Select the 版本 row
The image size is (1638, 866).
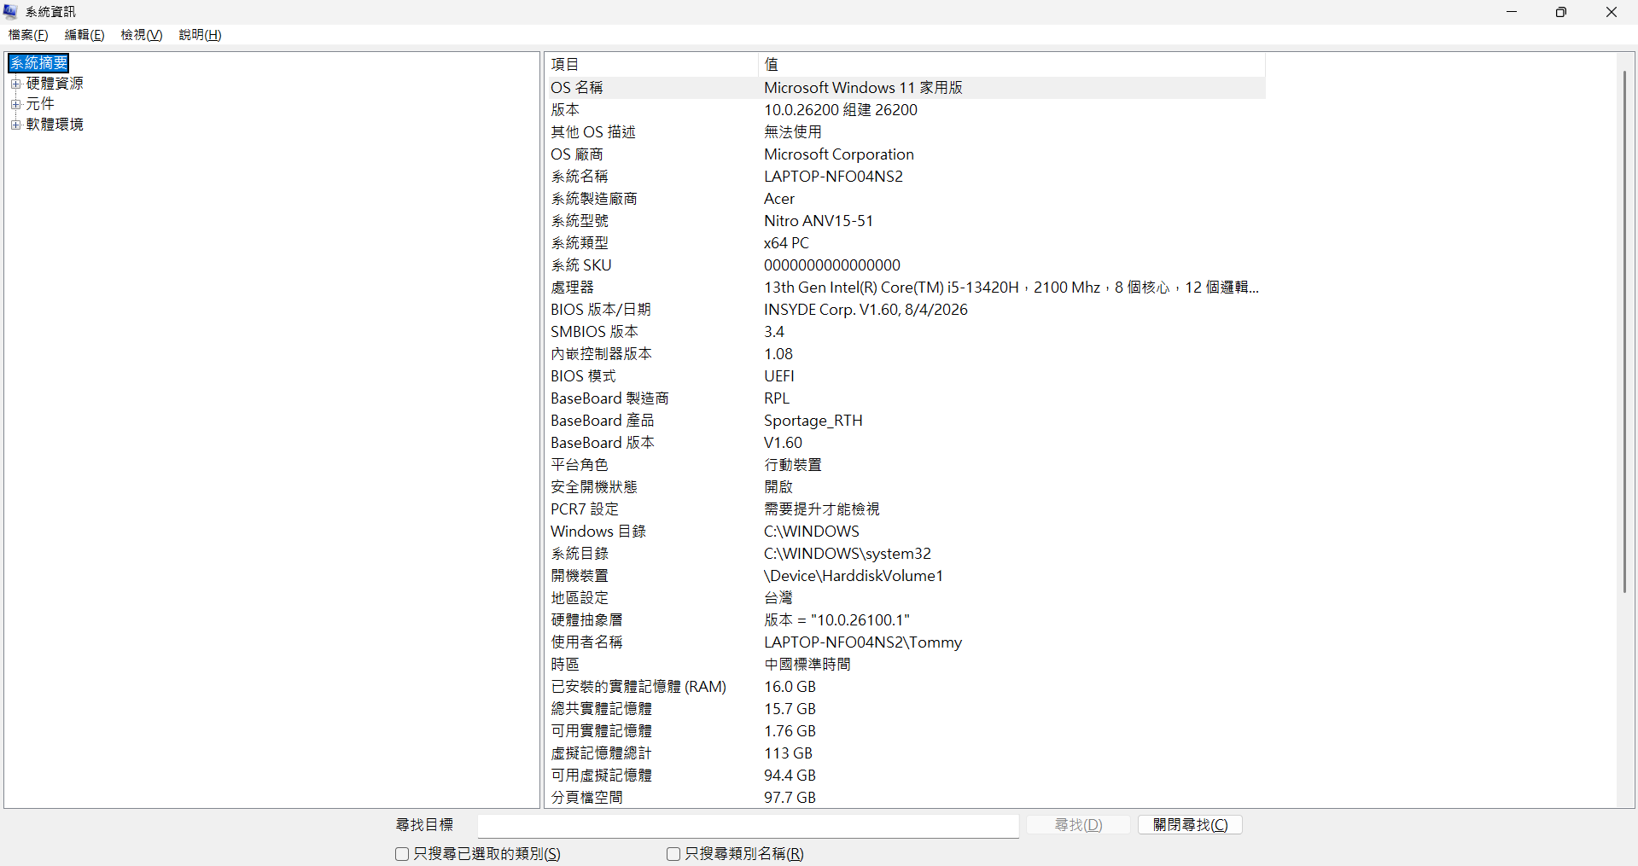pyautogui.click(x=905, y=110)
